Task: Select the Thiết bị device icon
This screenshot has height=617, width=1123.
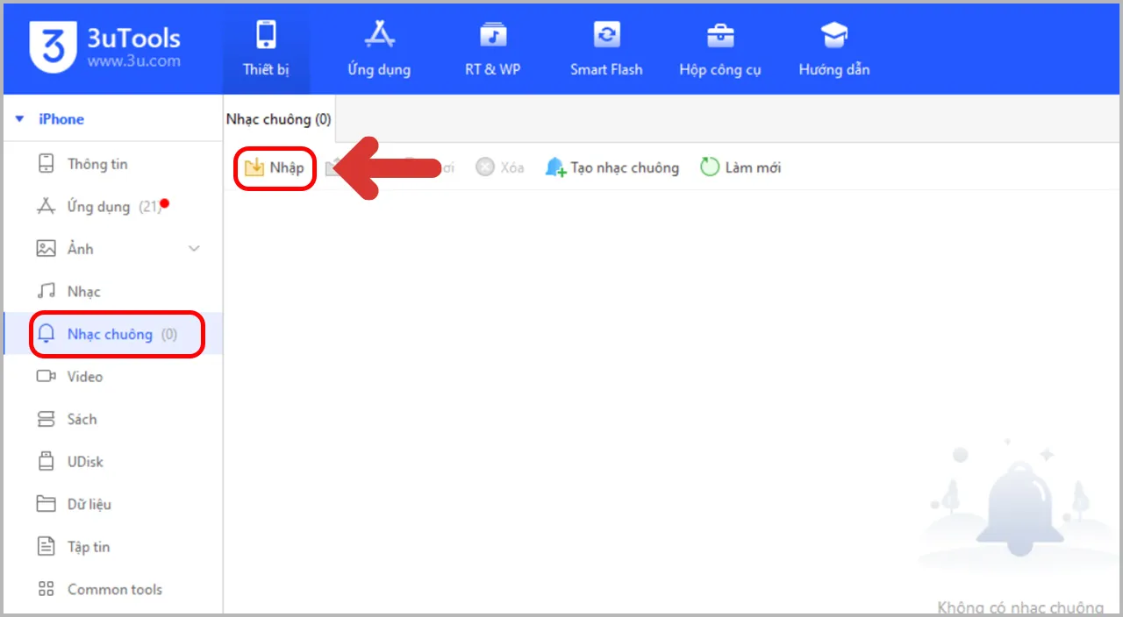Action: pos(266,48)
